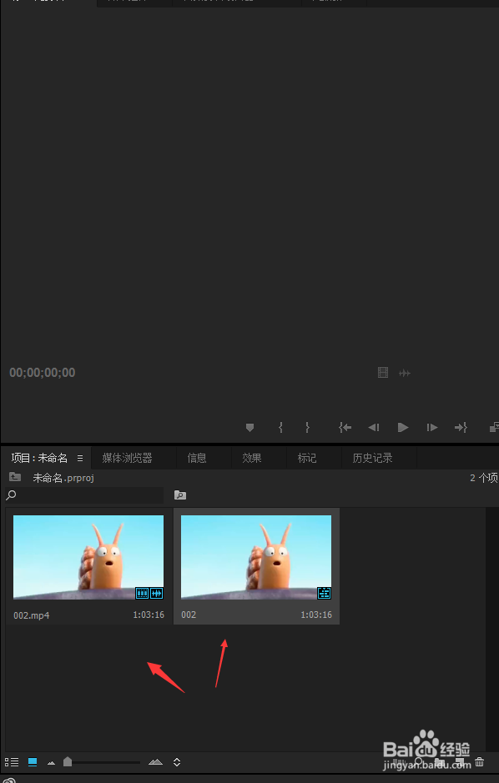499x783 pixels.
Task: Click the magnifier icon in search box
Action: [x=11, y=494]
